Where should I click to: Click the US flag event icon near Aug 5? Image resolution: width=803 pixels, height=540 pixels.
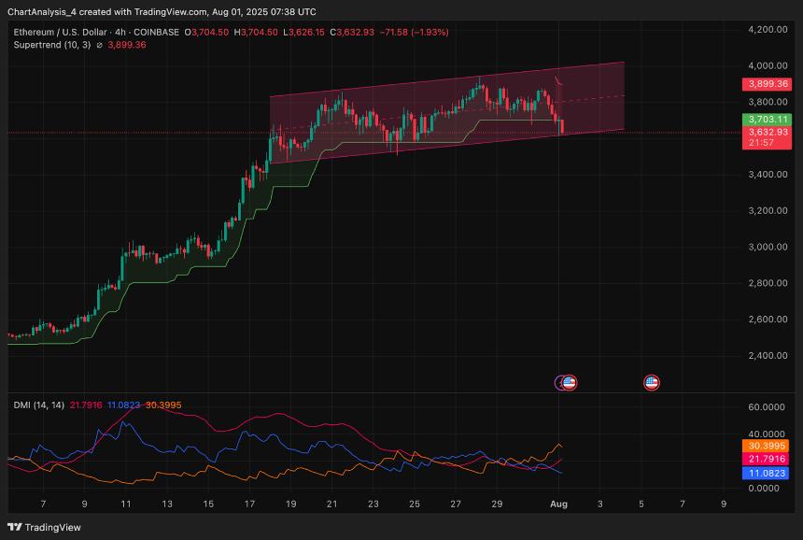click(651, 382)
